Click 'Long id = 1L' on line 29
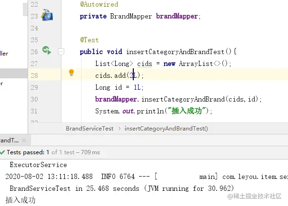288x206 pixels. click(x=119, y=87)
